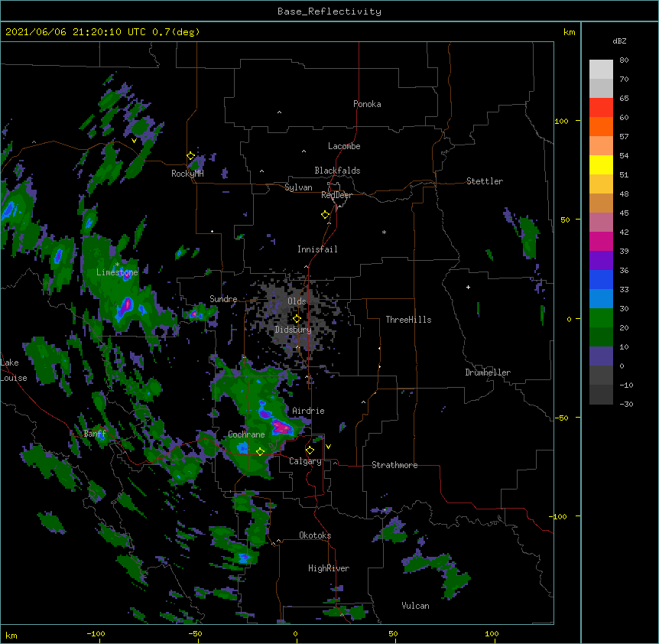The height and width of the screenshot is (644, 659).
Task: Click the RockyMH label
Action: 187,174
